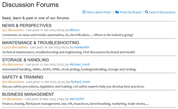The width and height of the screenshot is (178, 109).
Task: Open the SAFETY & TRAINING forum
Action: [23, 77]
